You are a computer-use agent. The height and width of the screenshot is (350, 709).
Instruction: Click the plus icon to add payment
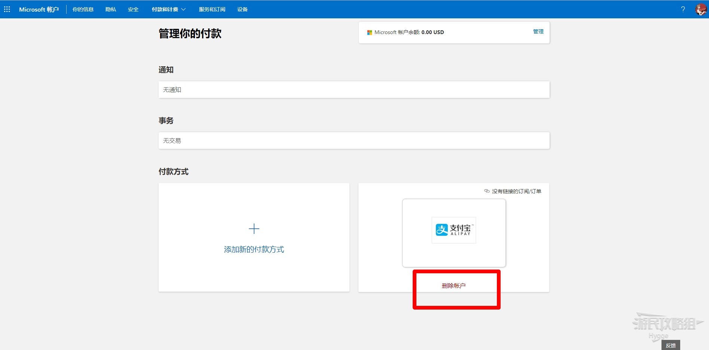(254, 229)
